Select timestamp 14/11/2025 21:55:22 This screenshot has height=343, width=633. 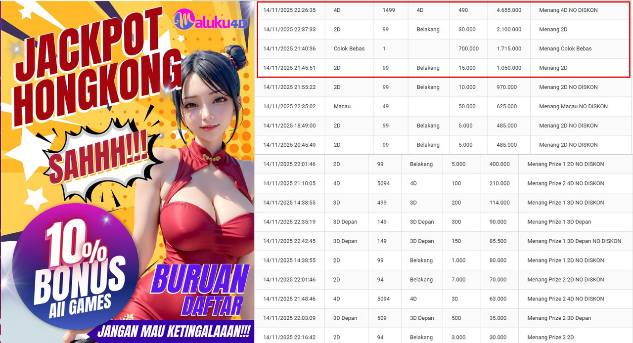pos(289,87)
